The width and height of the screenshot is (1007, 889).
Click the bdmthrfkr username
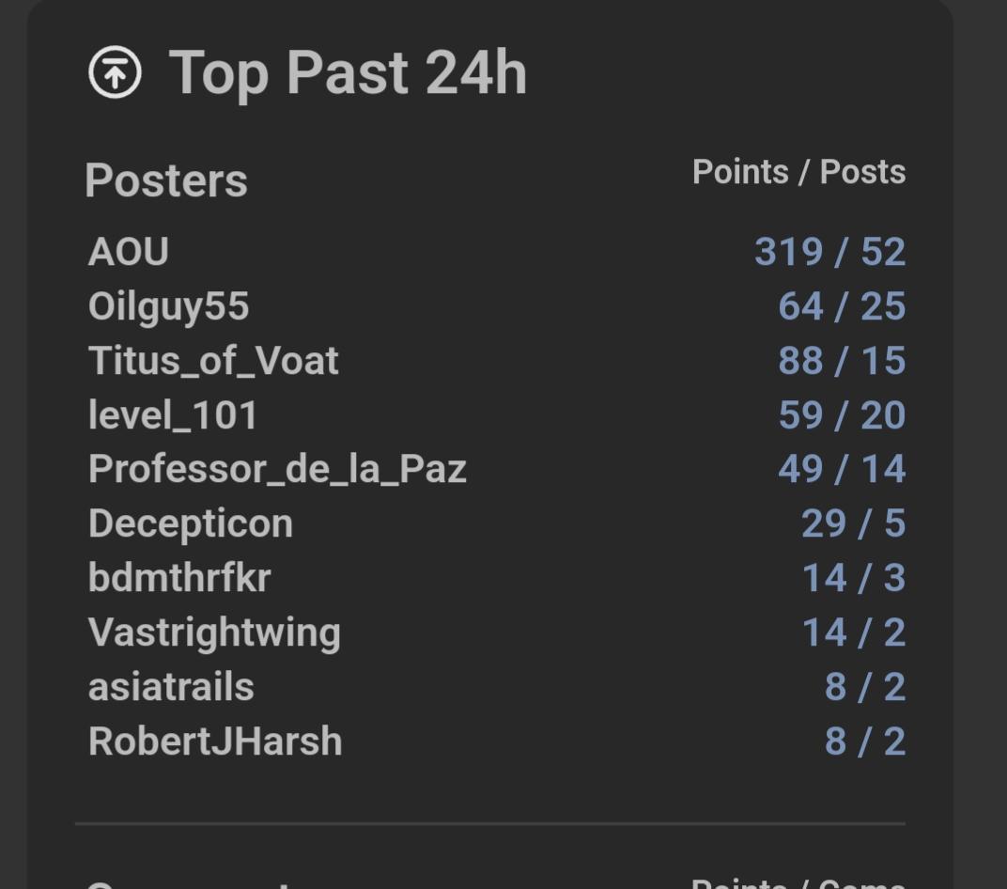(x=179, y=578)
